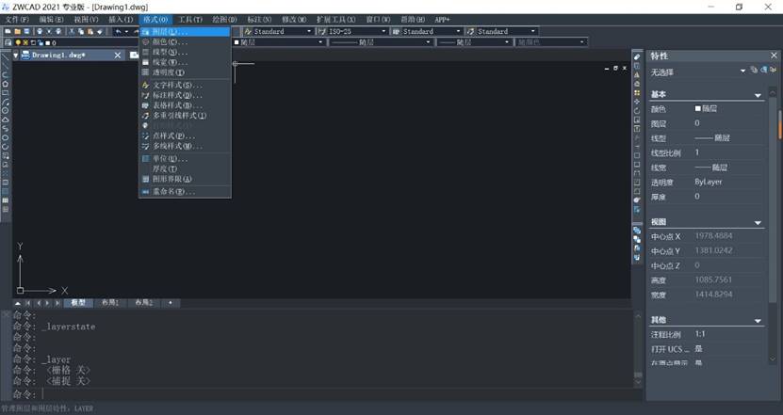Screen dimensions: 783x415
Task: Switch to the 模型 model tab
Action: click(x=77, y=303)
